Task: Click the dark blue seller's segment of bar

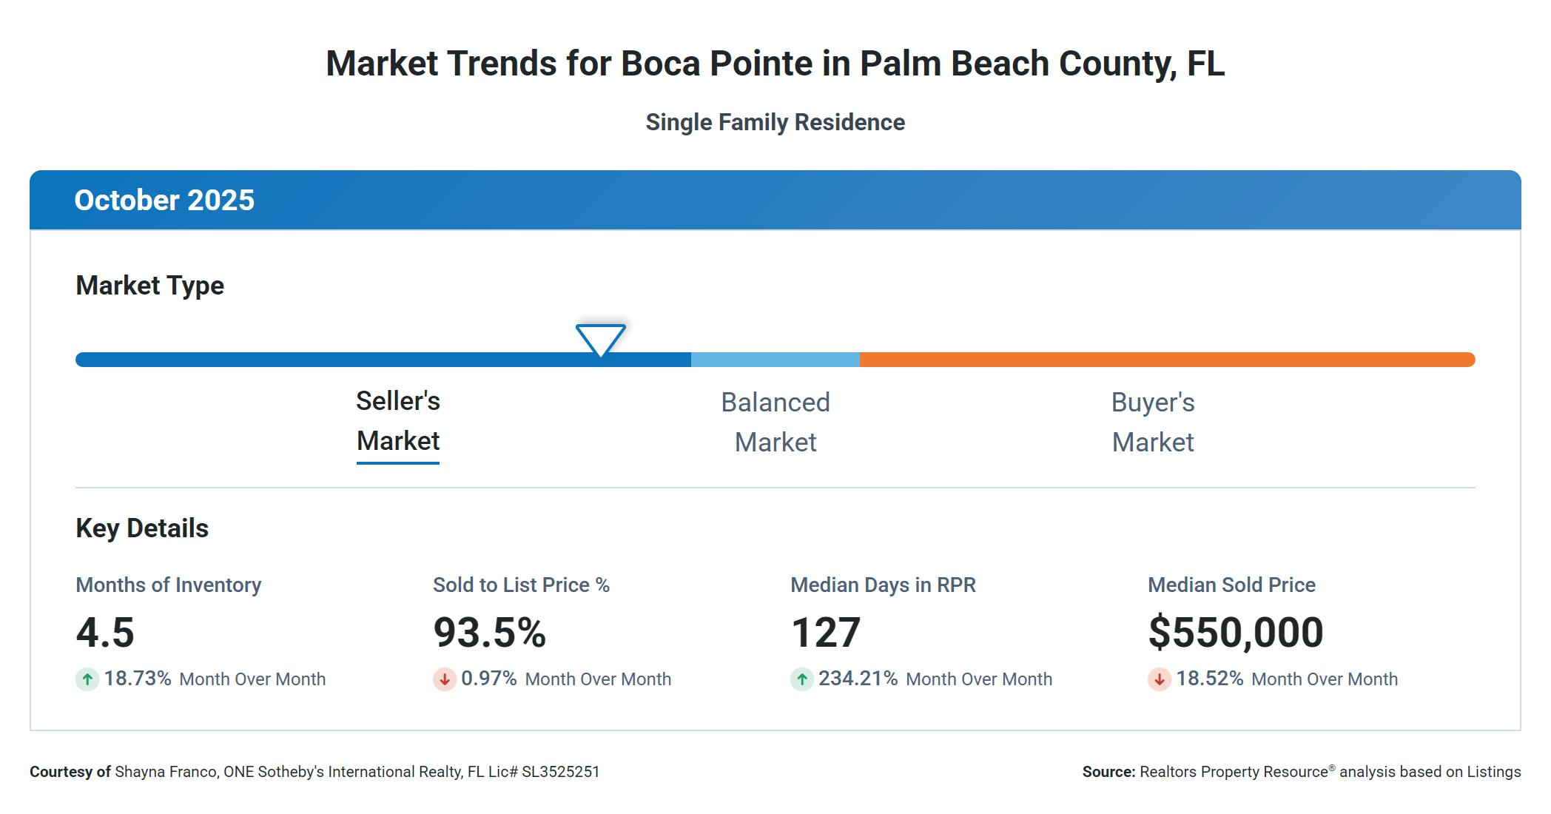Action: pyautogui.click(x=333, y=360)
